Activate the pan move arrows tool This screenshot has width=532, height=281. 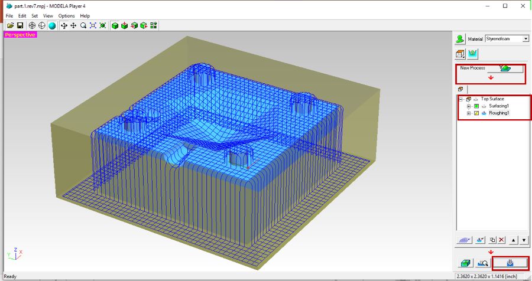73,25
